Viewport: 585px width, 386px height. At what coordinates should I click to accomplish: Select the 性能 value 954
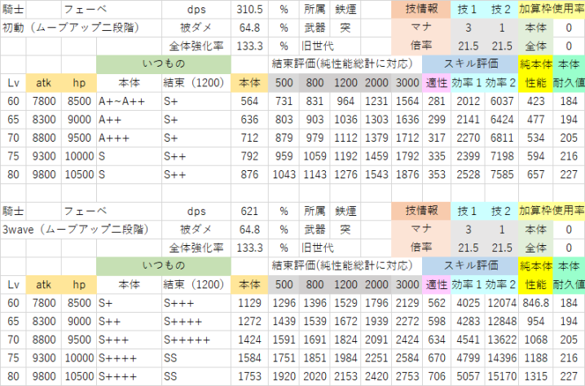tap(535, 322)
